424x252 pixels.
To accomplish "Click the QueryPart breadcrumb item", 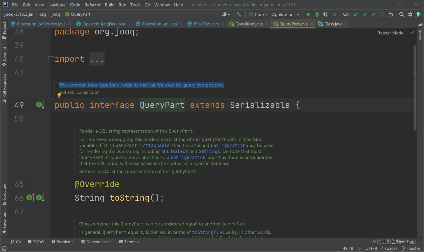I will click(x=78, y=14).
